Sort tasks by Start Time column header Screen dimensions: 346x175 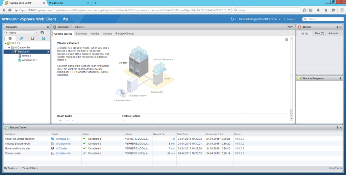(x=191, y=134)
